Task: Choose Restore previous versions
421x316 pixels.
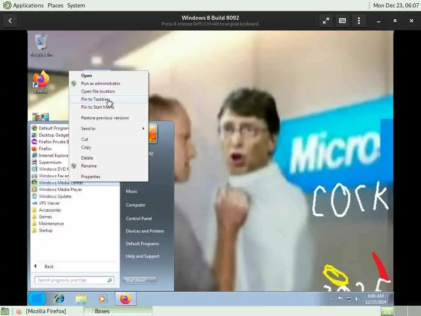Action: coord(109,118)
